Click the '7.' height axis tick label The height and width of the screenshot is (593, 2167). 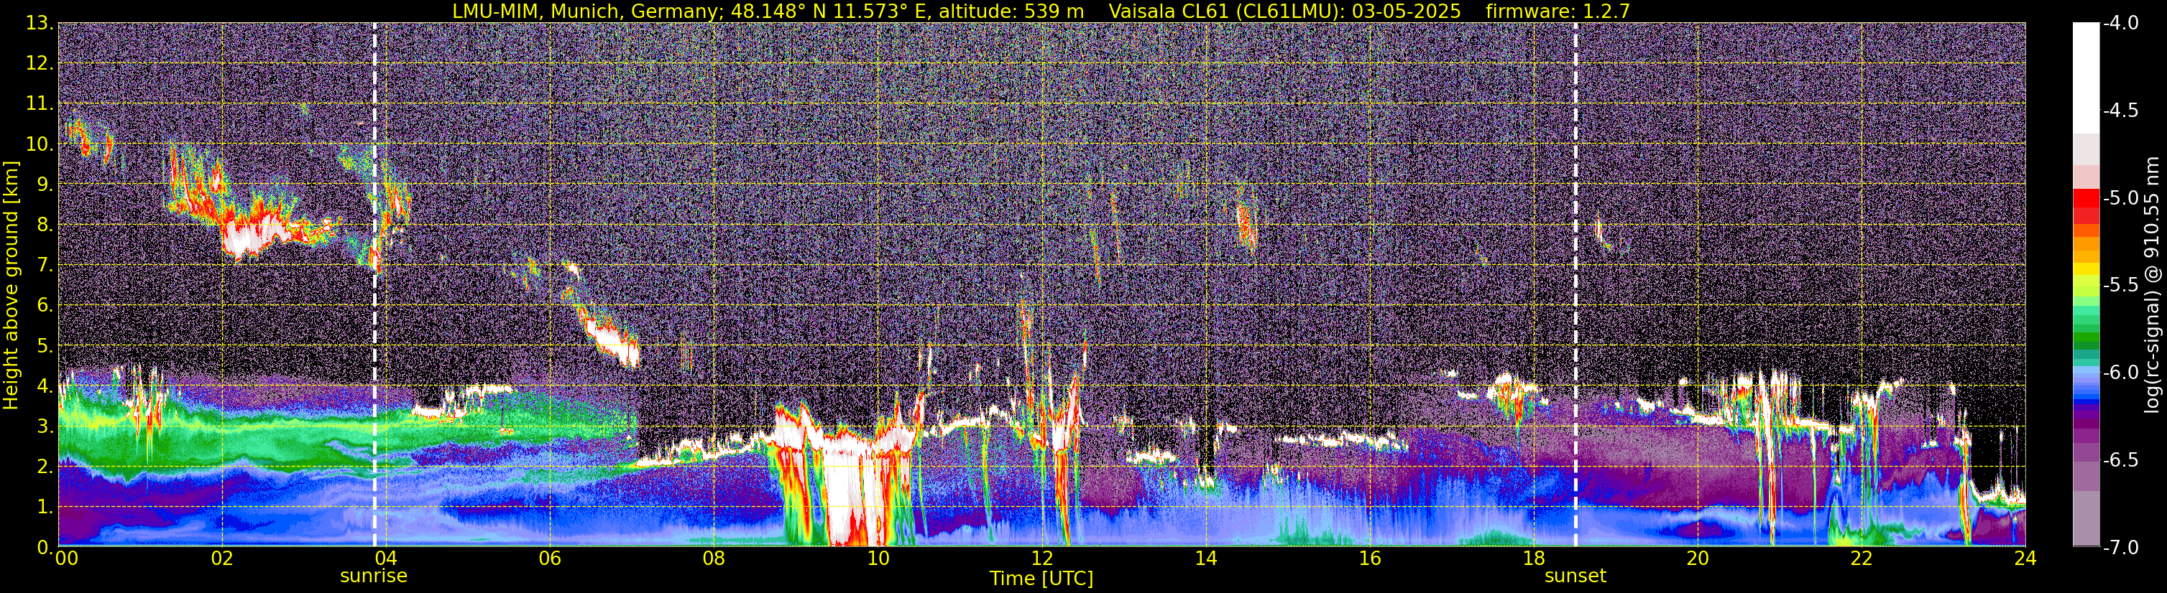[x=45, y=266]
